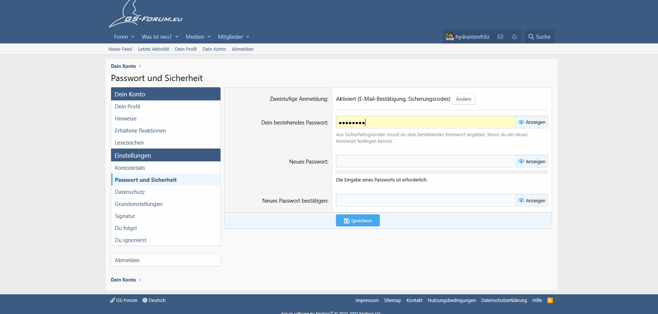Select Kontodetails in the sidebar

click(130, 168)
